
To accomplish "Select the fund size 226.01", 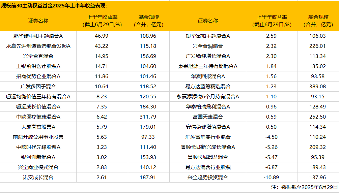I will click(x=318, y=46).
